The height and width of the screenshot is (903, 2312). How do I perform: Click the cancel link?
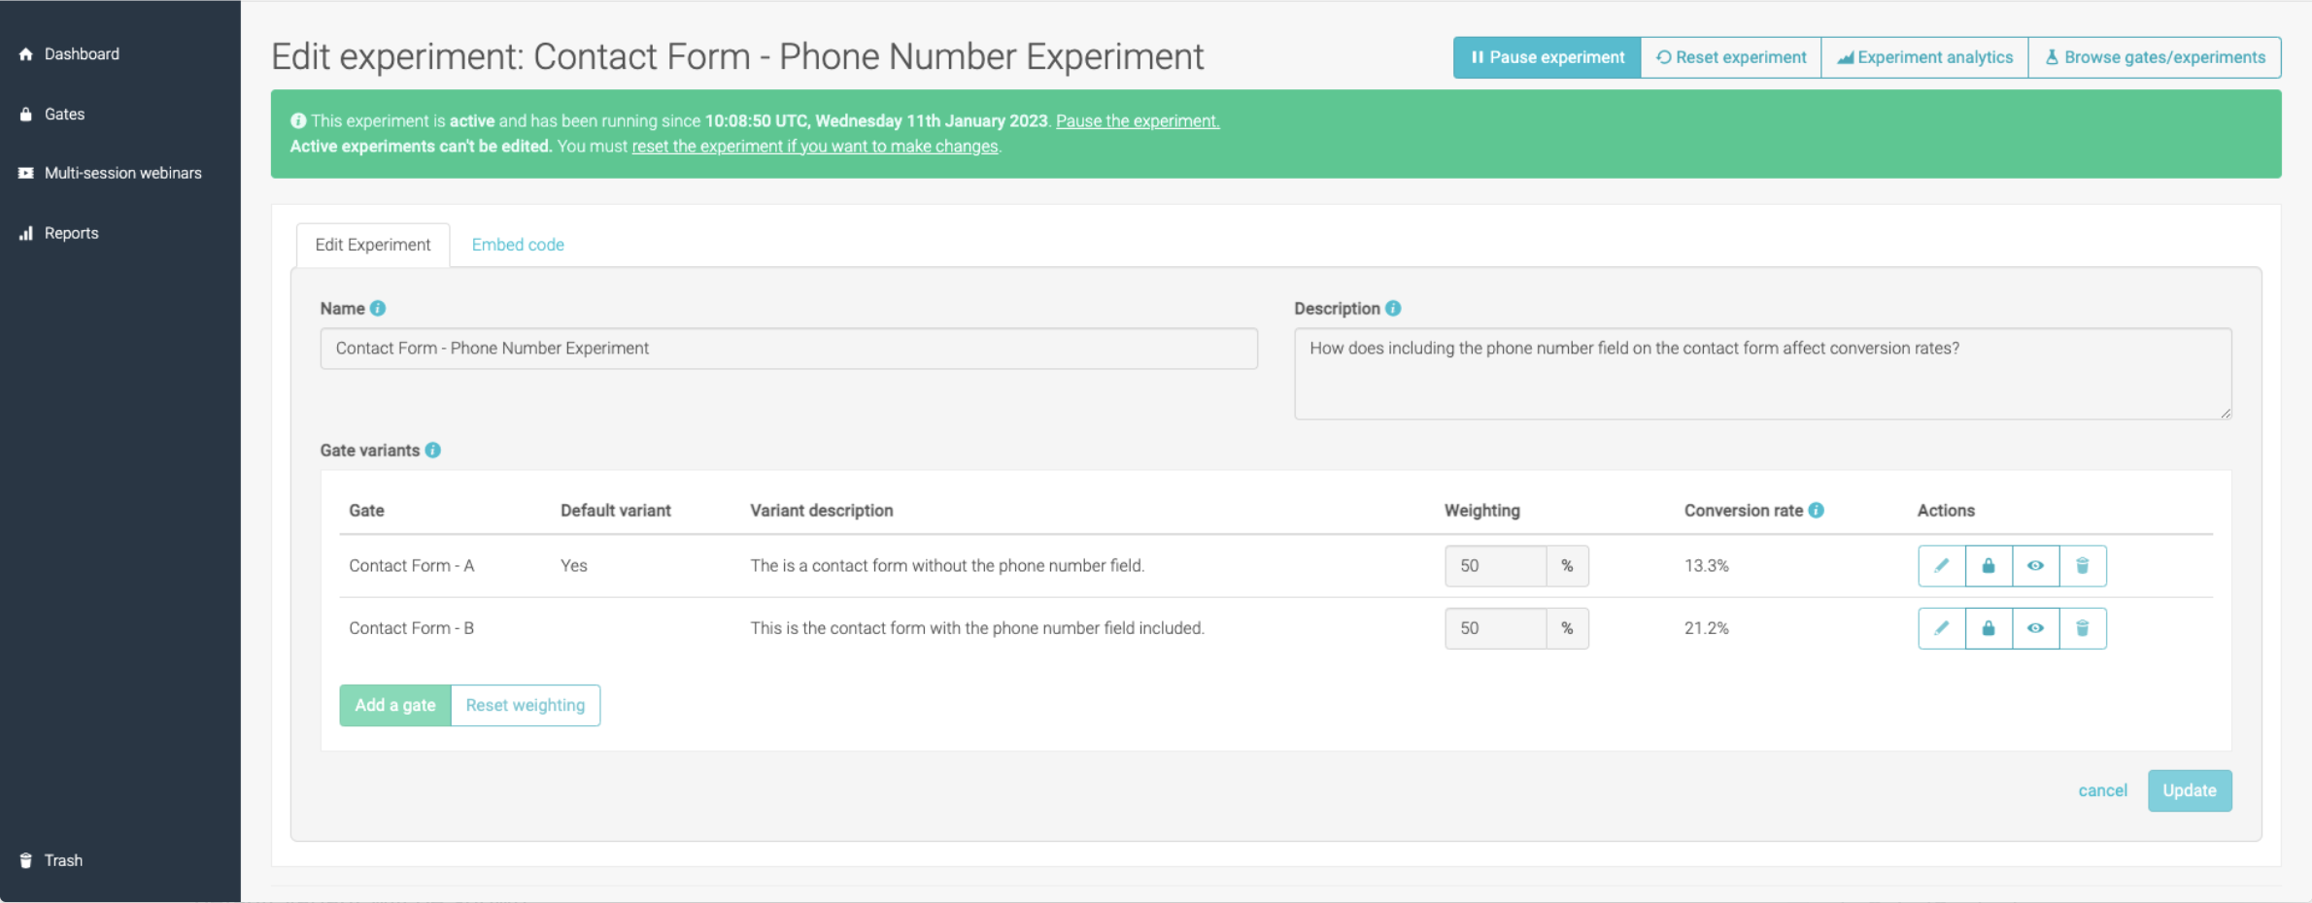click(x=2102, y=791)
